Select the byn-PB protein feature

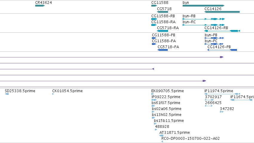point(214,38)
